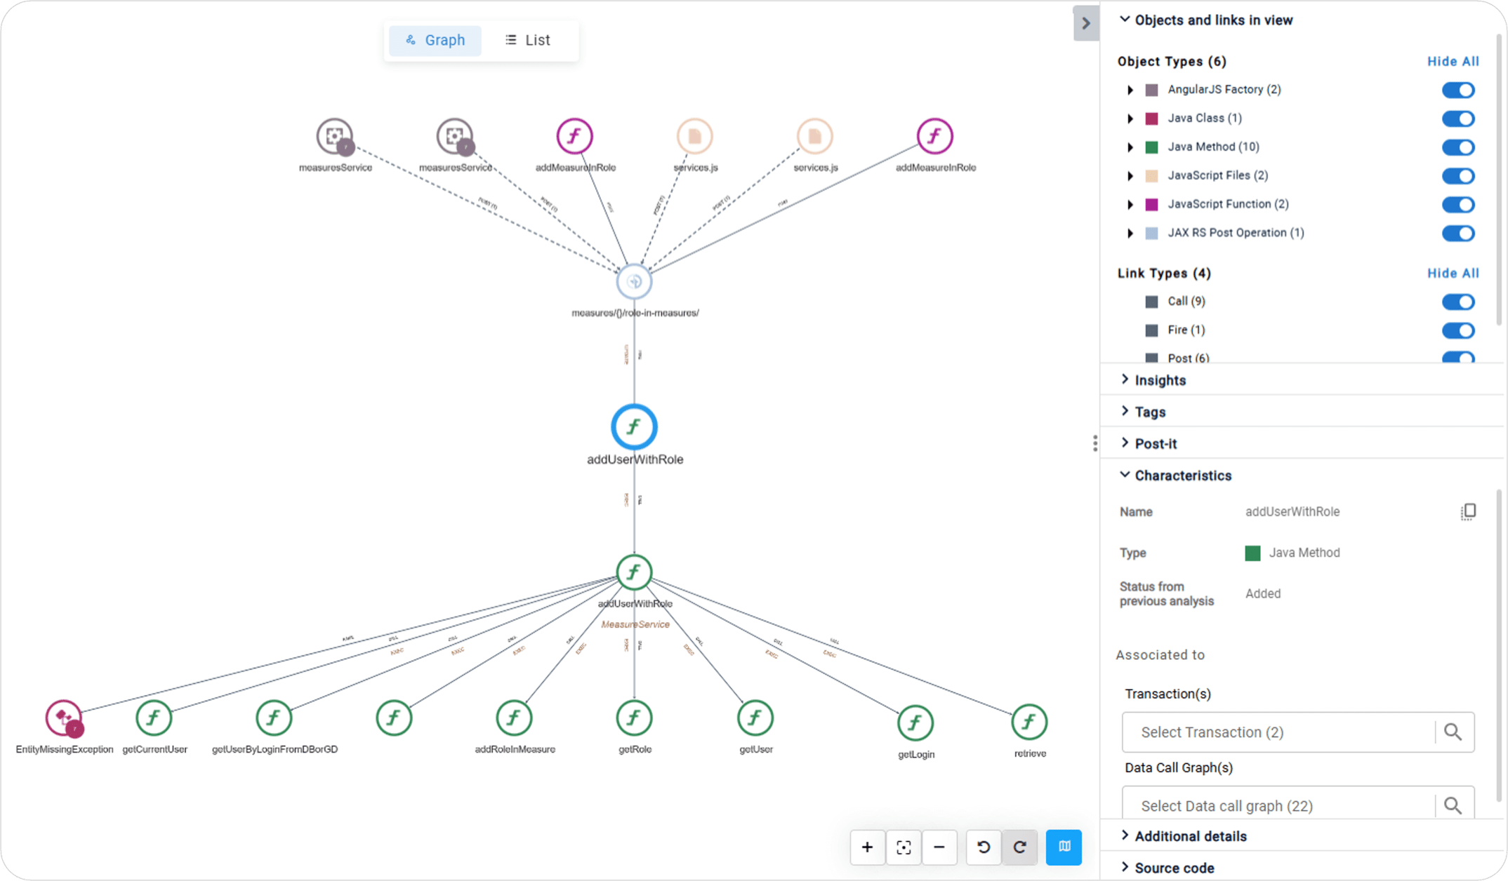This screenshot has width=1508, height=881.
Task: Select the Graph view tab
Action: click(x=435, y=40)
